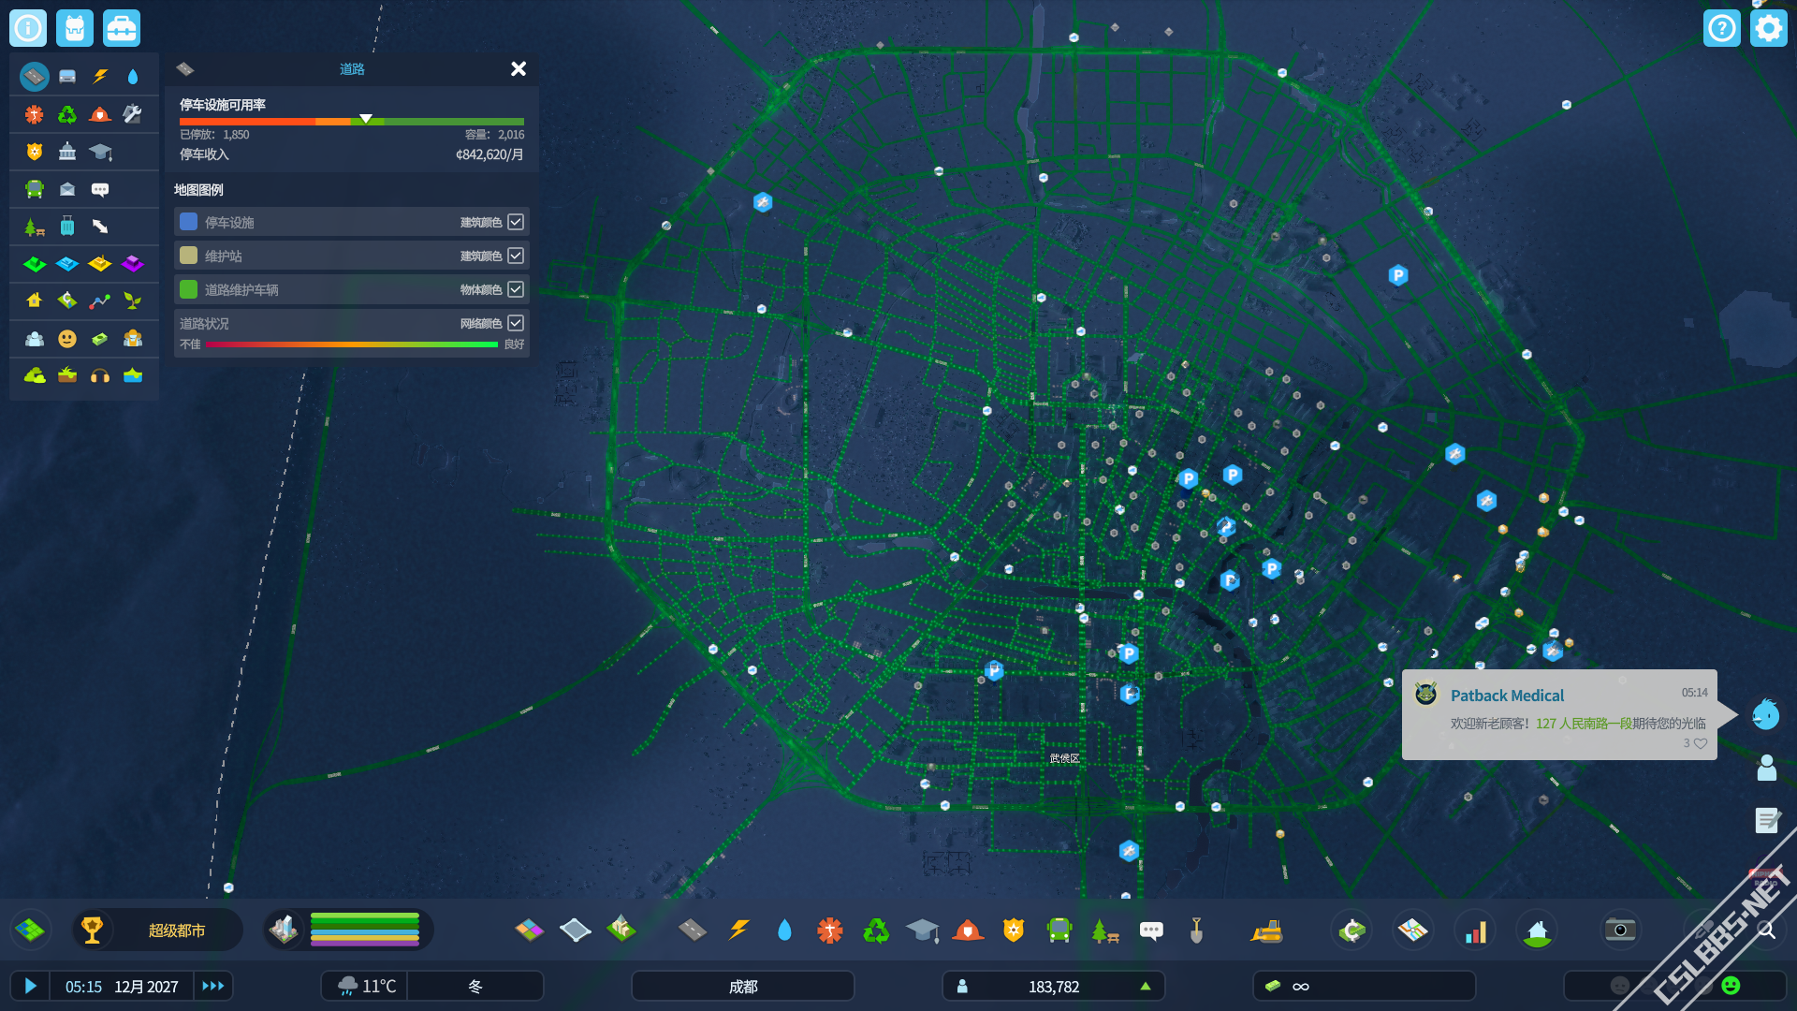Open the Chirper bird icon
This screenshot has height=1011, width=1797.
click(1766, 715)
